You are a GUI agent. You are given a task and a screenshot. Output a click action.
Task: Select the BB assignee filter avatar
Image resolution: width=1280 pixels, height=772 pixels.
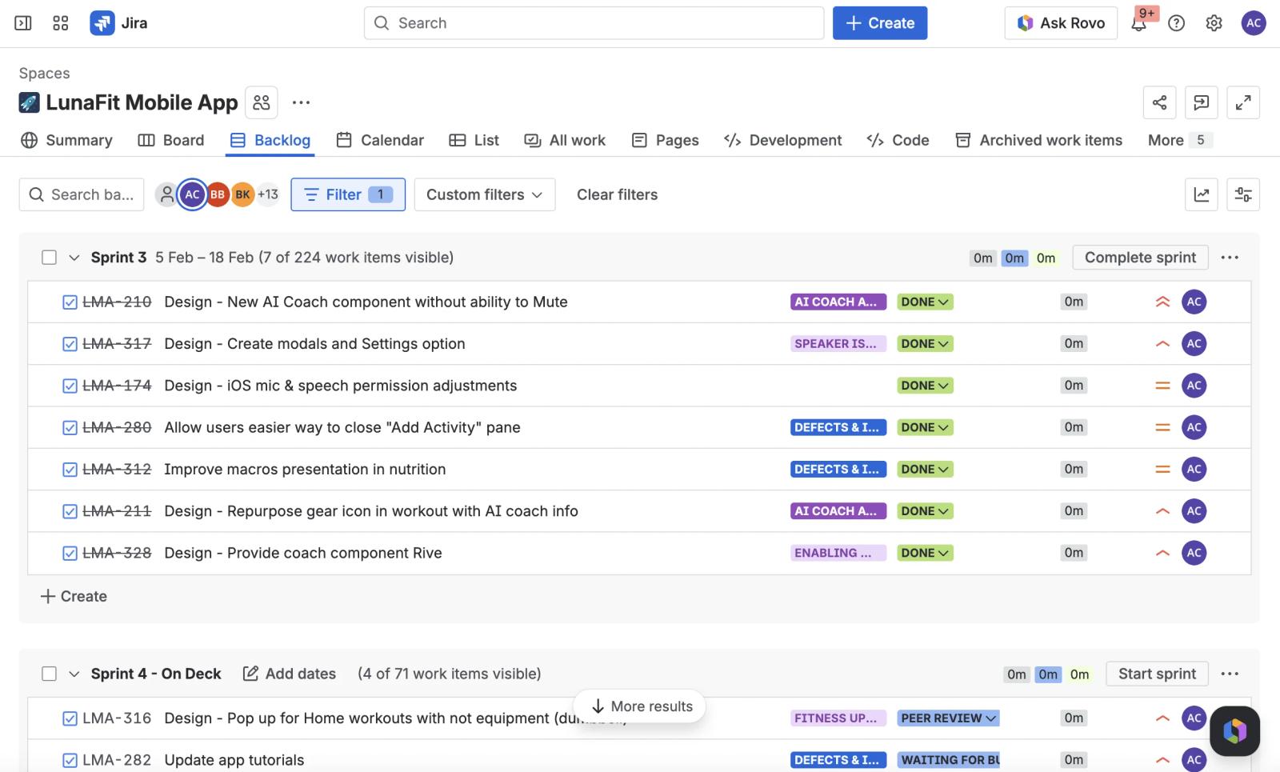(x=218, y=194)
